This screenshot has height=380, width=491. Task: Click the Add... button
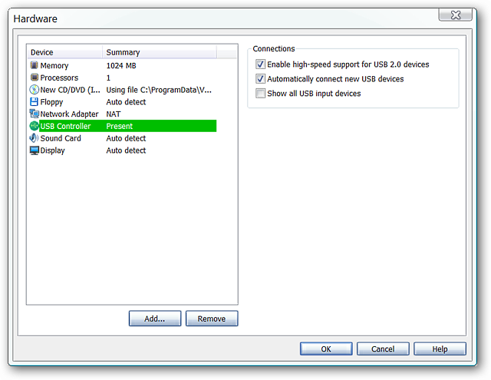tap(155, 319)
